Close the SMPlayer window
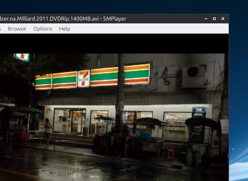 point(223,19)
